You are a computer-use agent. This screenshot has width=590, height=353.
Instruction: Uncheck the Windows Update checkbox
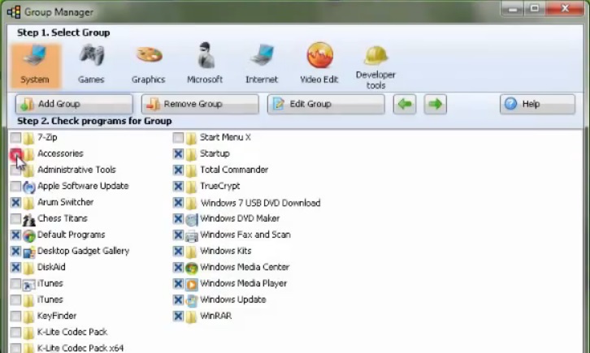click(178, 300)
